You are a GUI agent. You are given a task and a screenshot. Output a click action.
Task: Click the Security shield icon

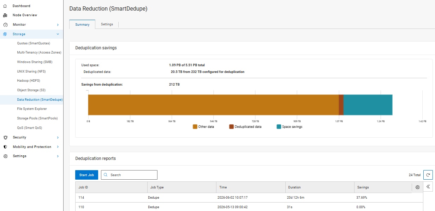tap(5, 137)
